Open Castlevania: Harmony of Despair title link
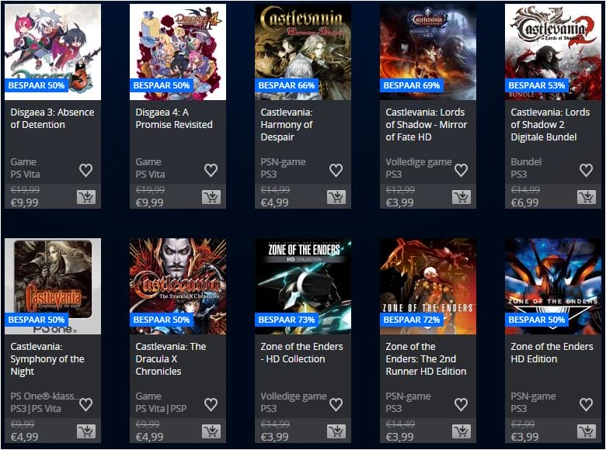This screenshot has height=450, width=606. pos(287,125)
